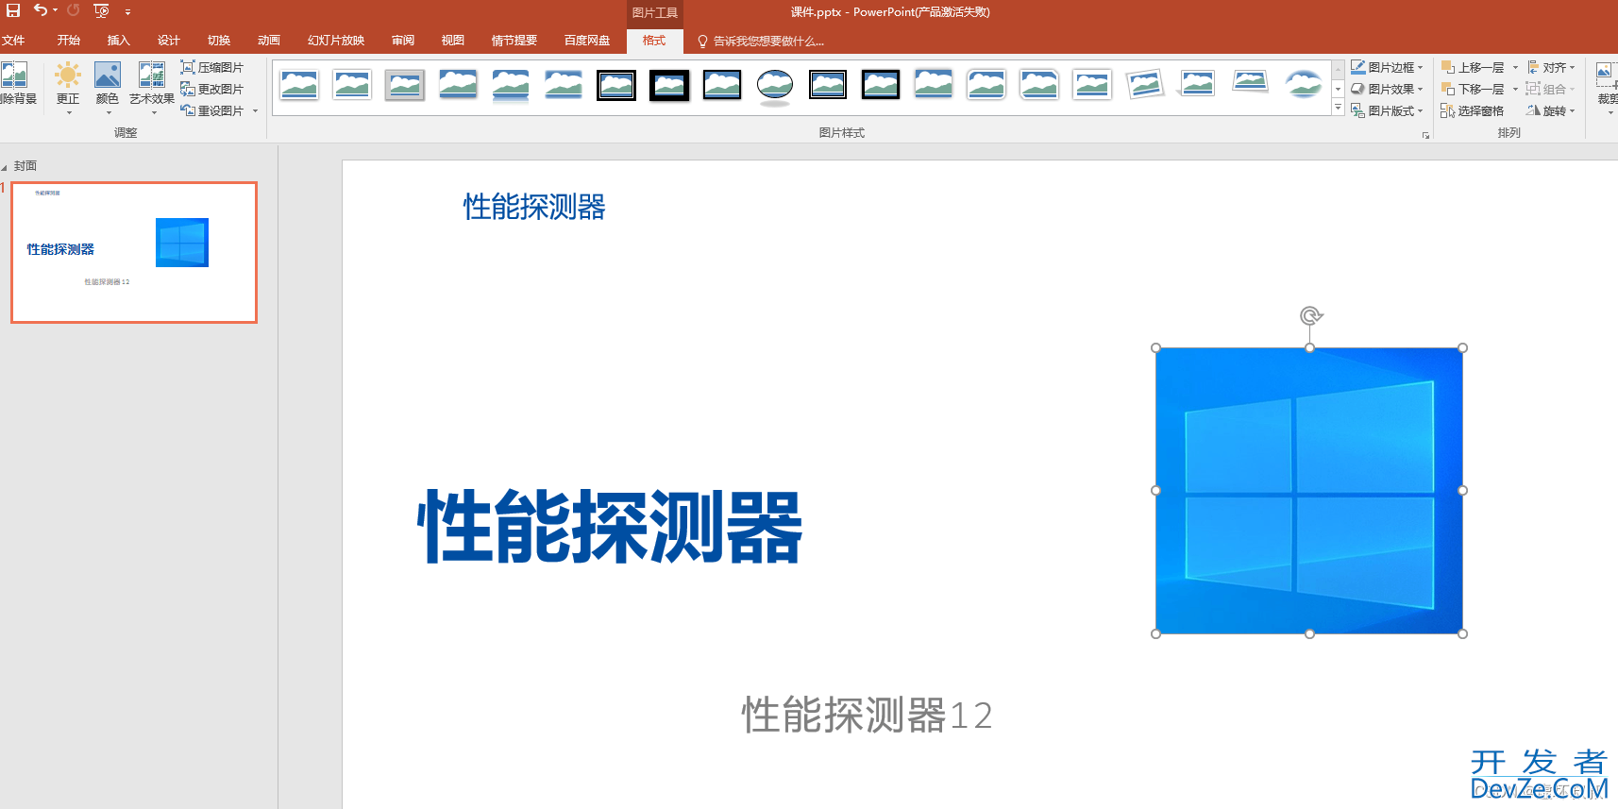
Task: Click the large 性能探测器 title text
Action: (x=610, y=526)
